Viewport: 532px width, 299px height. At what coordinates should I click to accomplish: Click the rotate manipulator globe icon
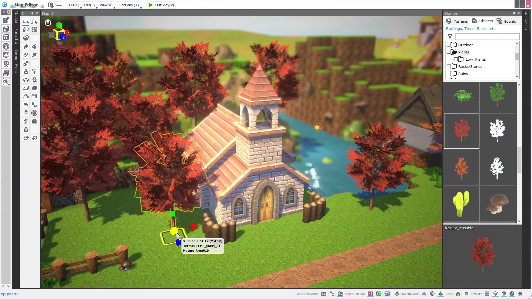(433, 294)
